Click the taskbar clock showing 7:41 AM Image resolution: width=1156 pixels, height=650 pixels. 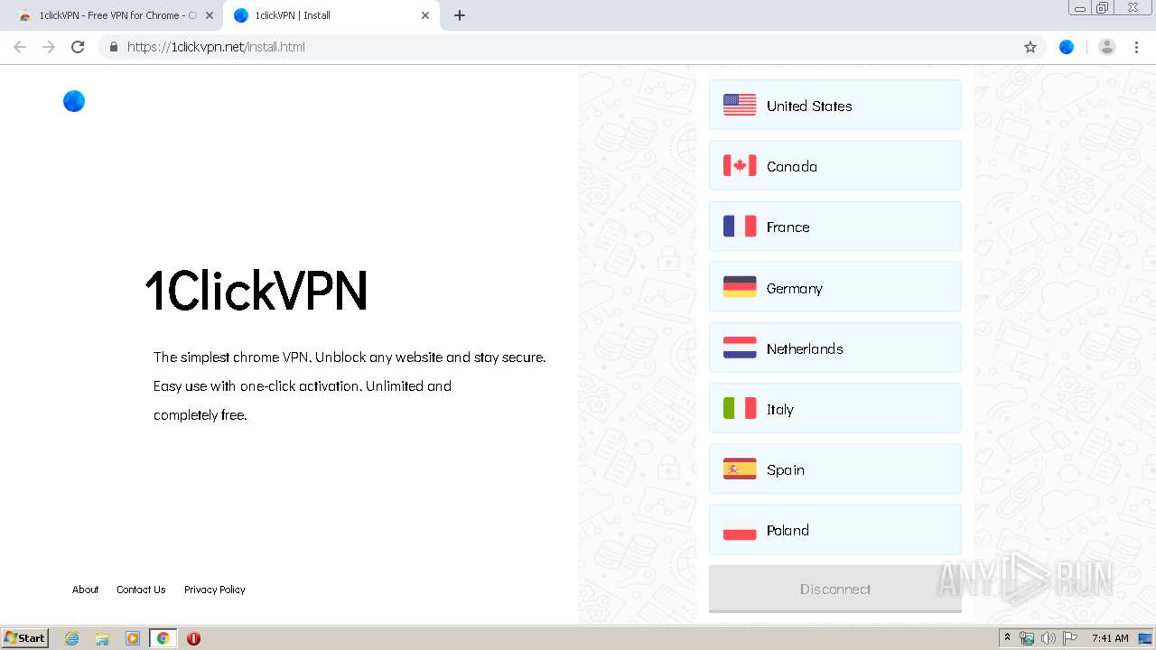click(x=1110, y=638)
